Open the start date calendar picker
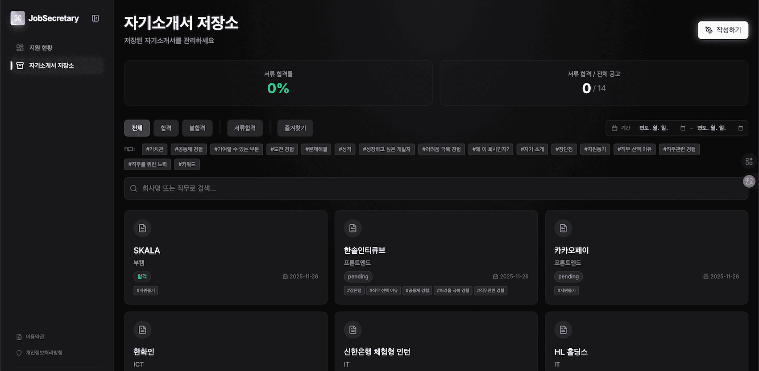The image size is (759, 371). tap(683, 128)
